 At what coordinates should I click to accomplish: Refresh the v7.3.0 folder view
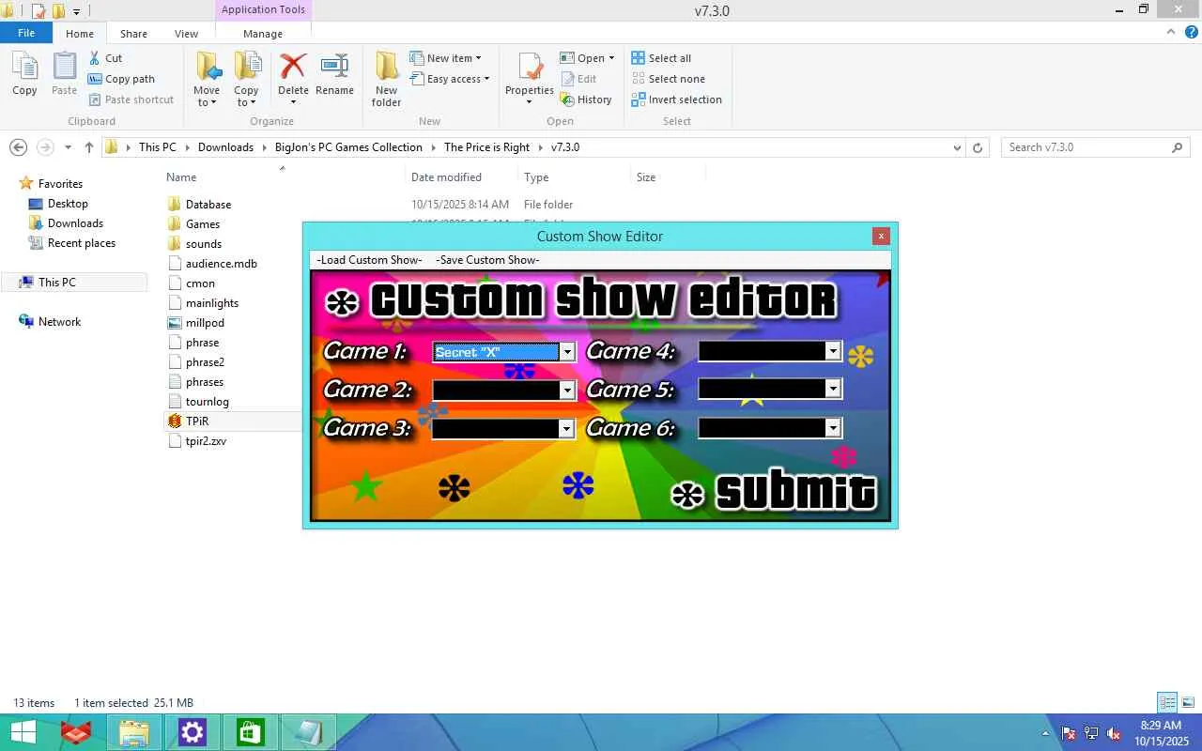click(x=978, y=147)
